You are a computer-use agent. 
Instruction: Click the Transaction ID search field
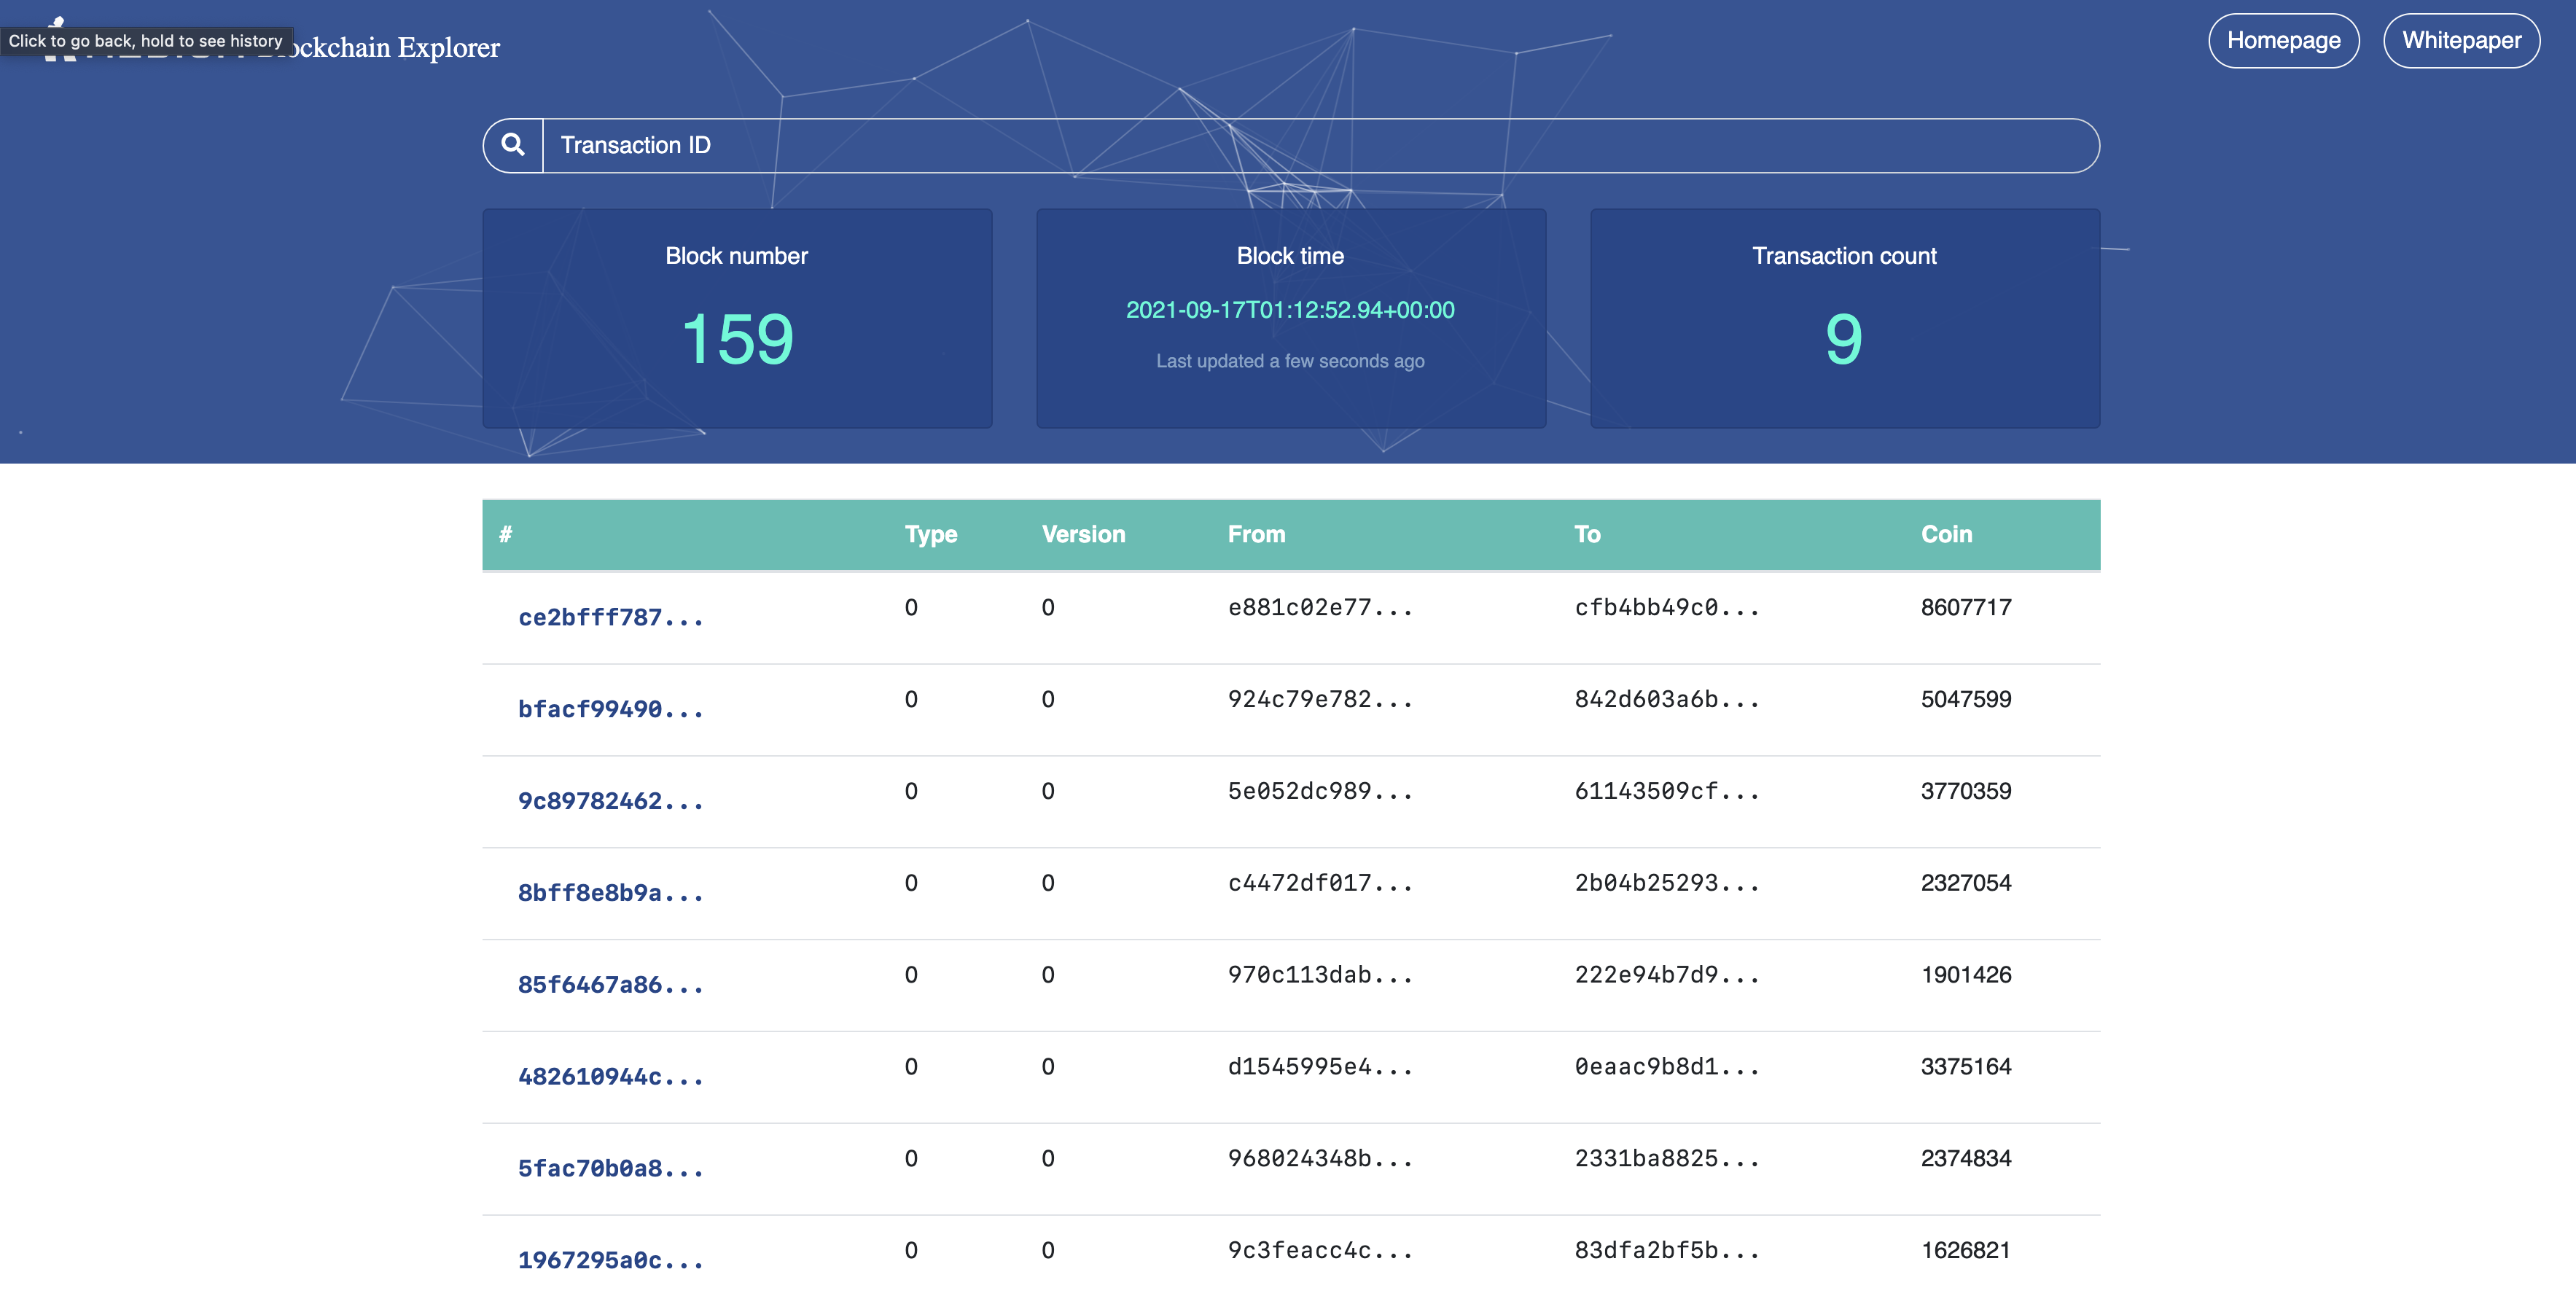[1320, 145]
